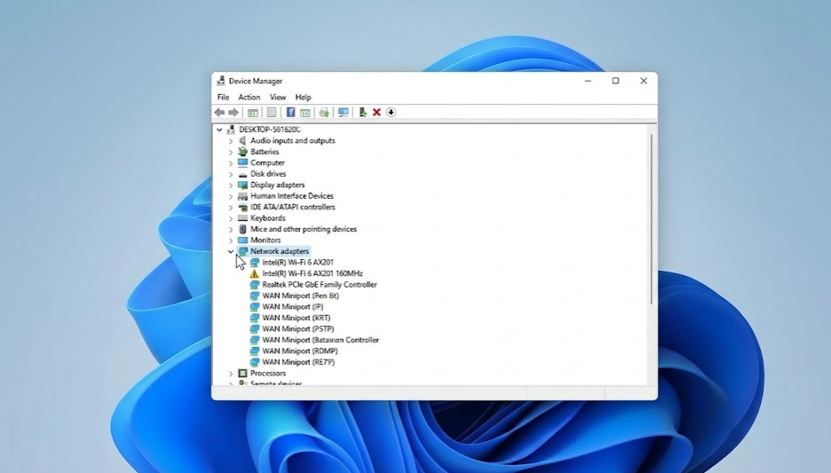Click the icon next to Computer
Image resolution: width=831 pixels, height=473 pixels.
[x=242, y=162]
